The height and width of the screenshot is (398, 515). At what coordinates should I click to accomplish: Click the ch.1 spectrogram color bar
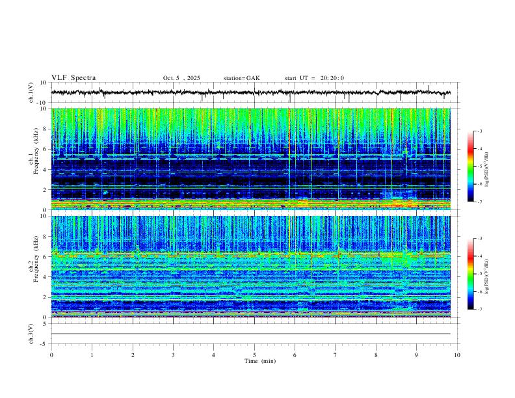470,166
